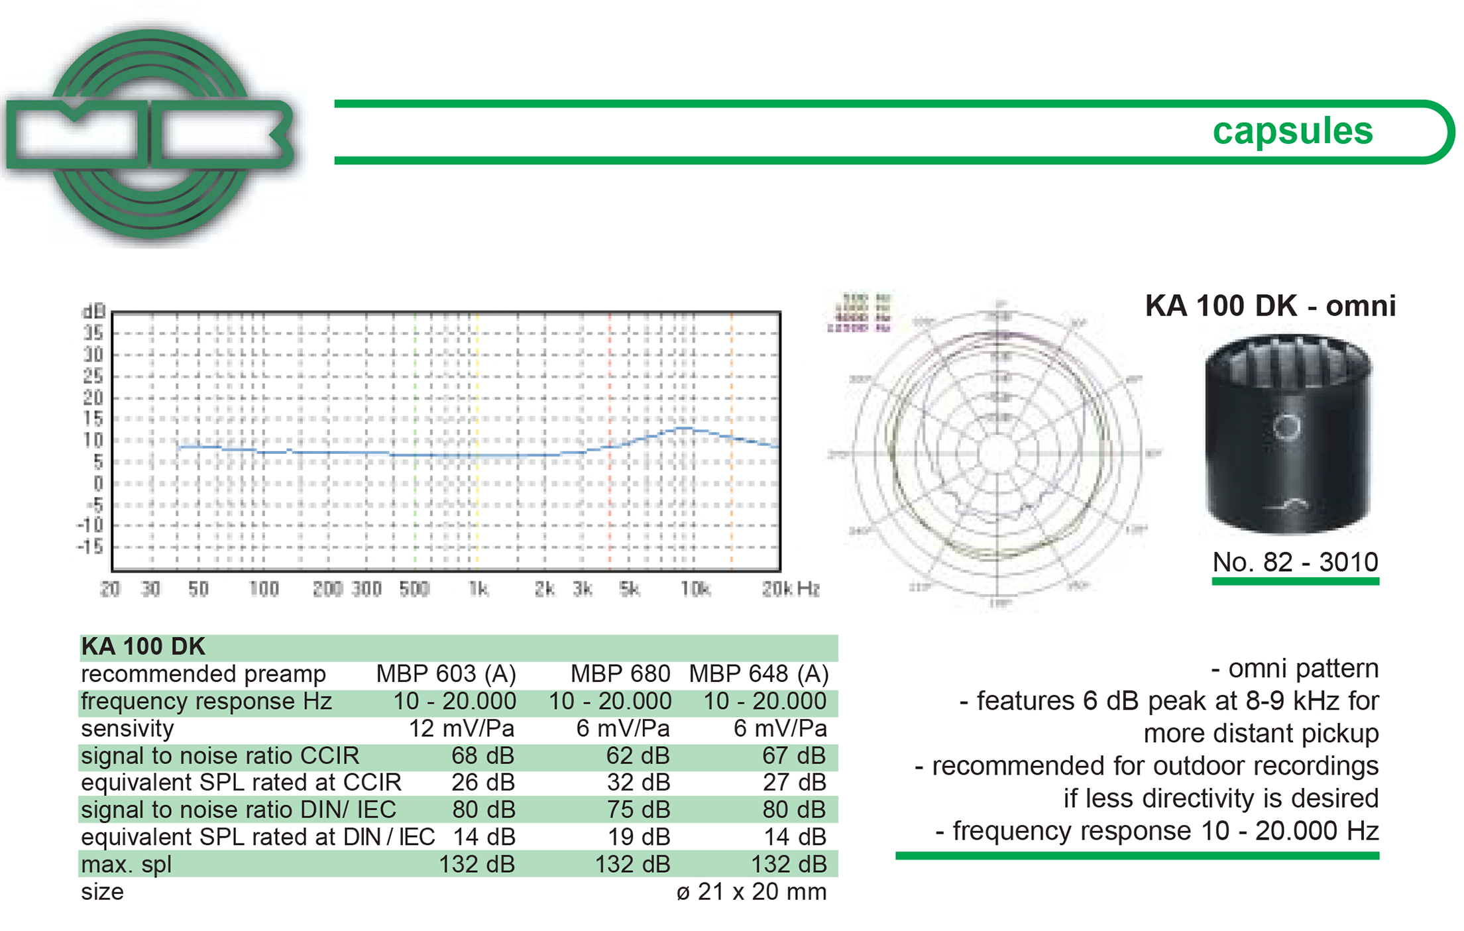1464x931 pixels.
Task: Click the 'dB' label on the graph's vertical axis
Action: pos(93,311)
